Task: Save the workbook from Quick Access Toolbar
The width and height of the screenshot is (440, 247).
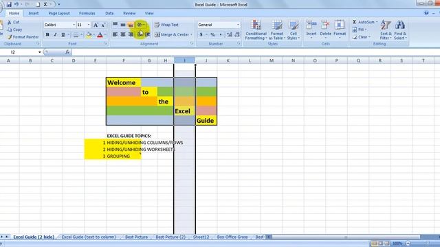Action: coord(9,4)
